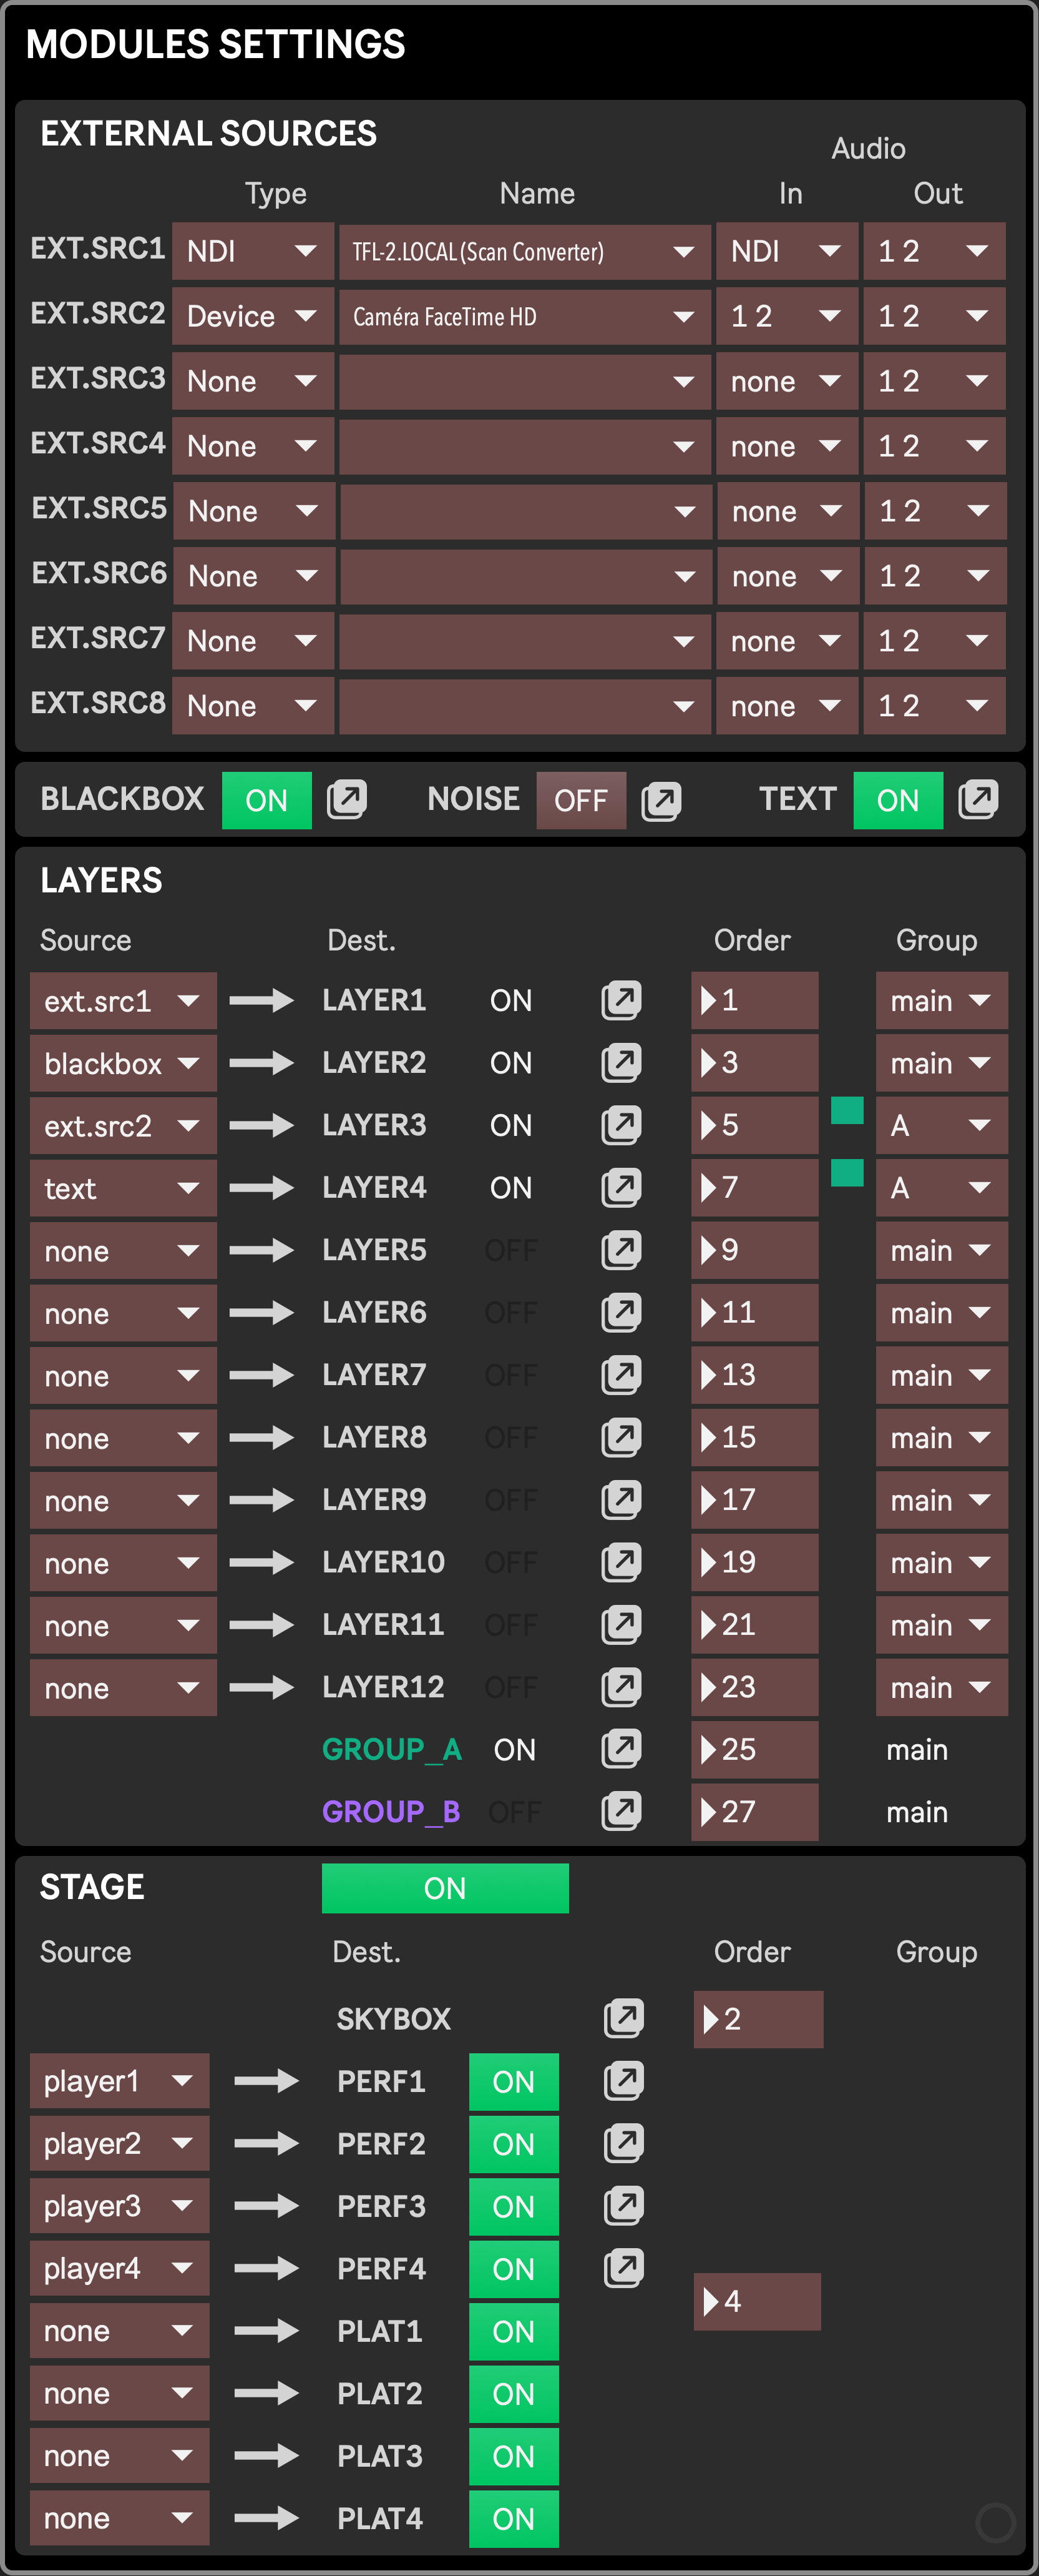Viewport: 1039px width, 2576px height.
Task: Open LAYER2 source dropdown showing blackbox
Action: [123, 1063]
